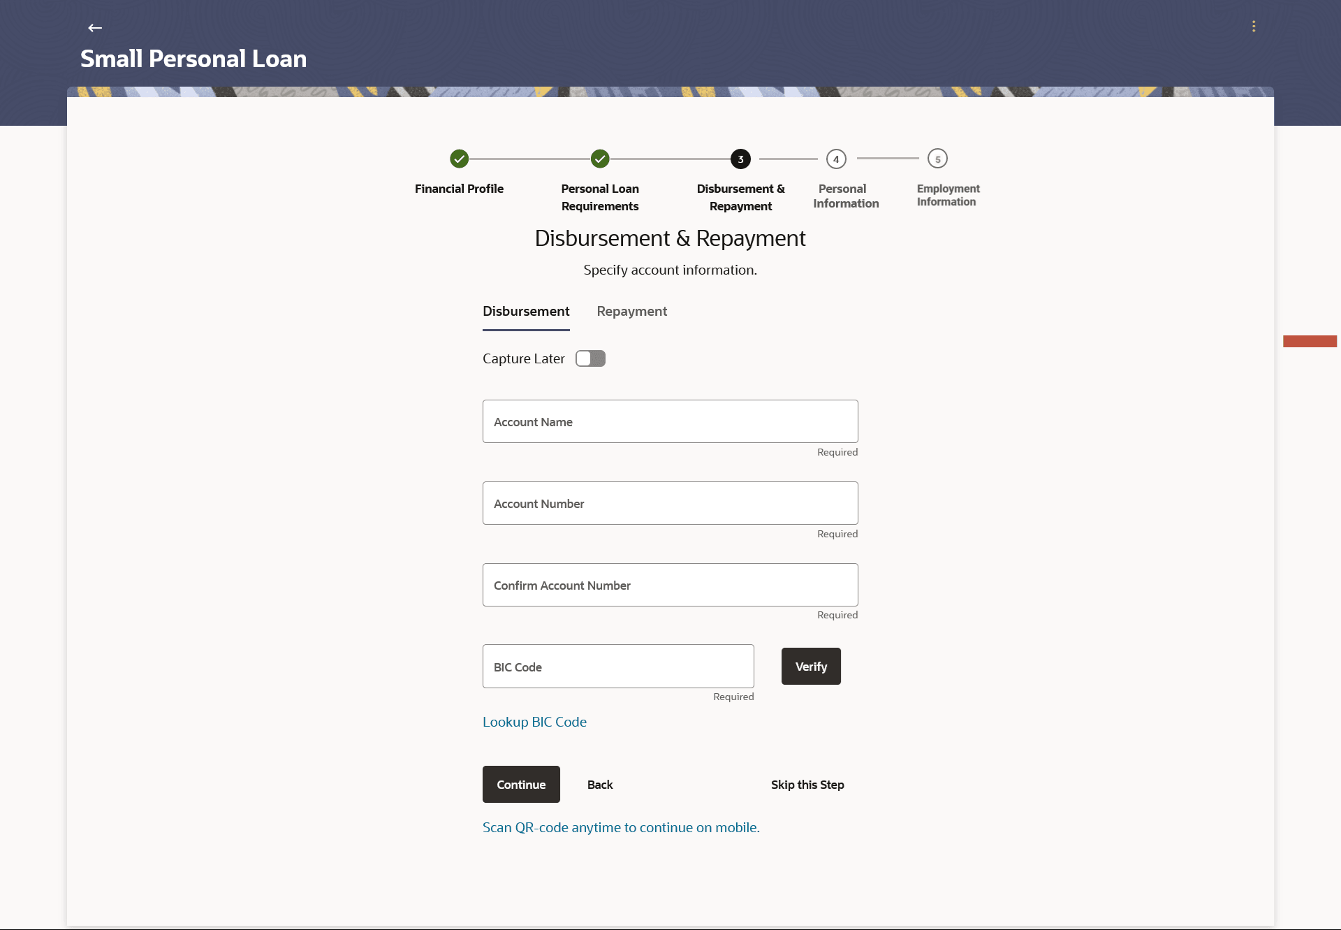Click step 3 Disbursement circle
This screenshot has width=1341, height=930.
(x=740, y=159)
